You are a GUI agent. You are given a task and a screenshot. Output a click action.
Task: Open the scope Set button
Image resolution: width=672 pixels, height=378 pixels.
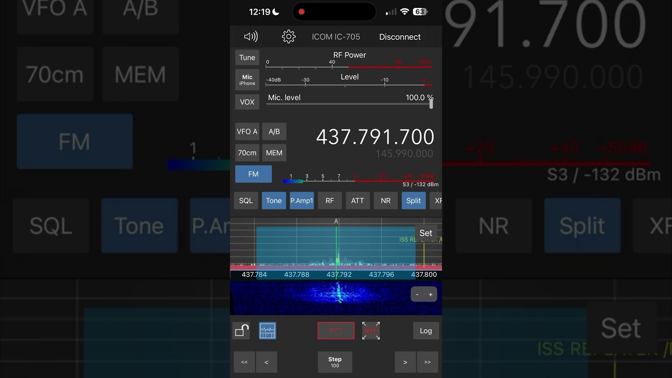click(x=426, y=233)
